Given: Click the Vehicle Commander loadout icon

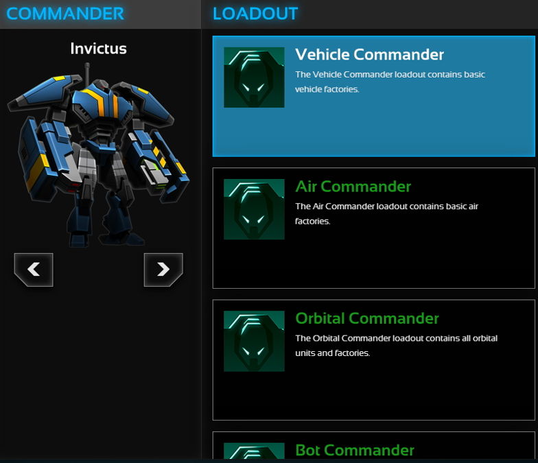Looking at the screenshot, I should click(x=254, y=78).
